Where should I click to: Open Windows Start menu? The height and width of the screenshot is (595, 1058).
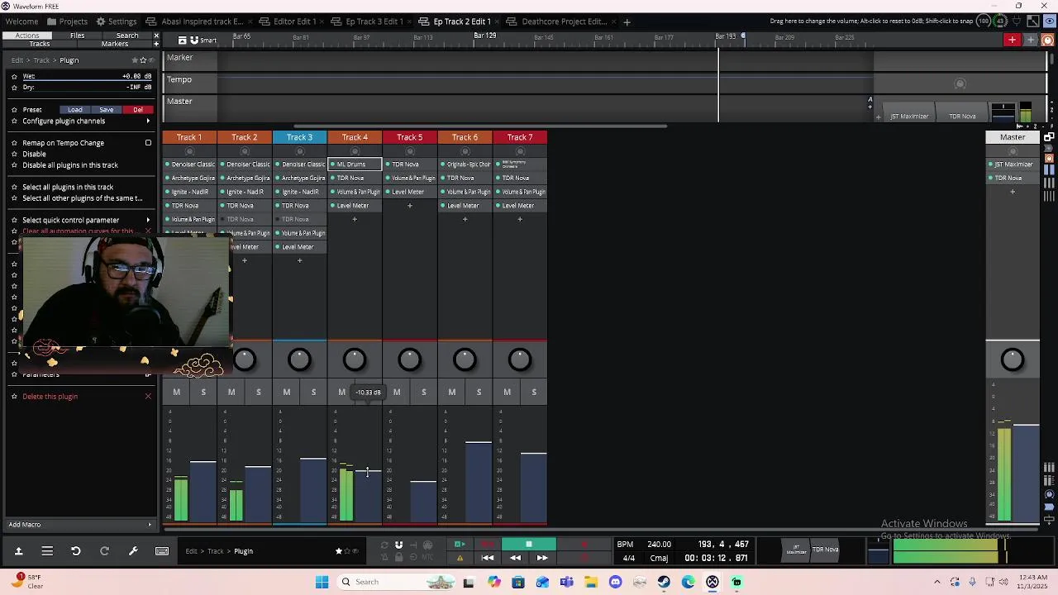(x=322, y=582)
